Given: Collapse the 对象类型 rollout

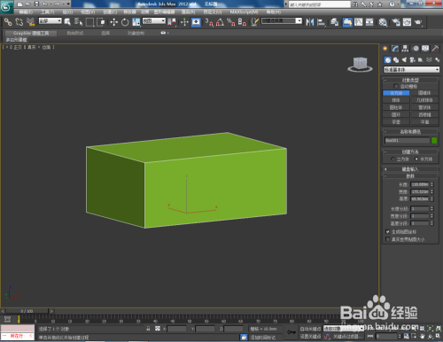Looking at the screenshot, I should point(410,80).
